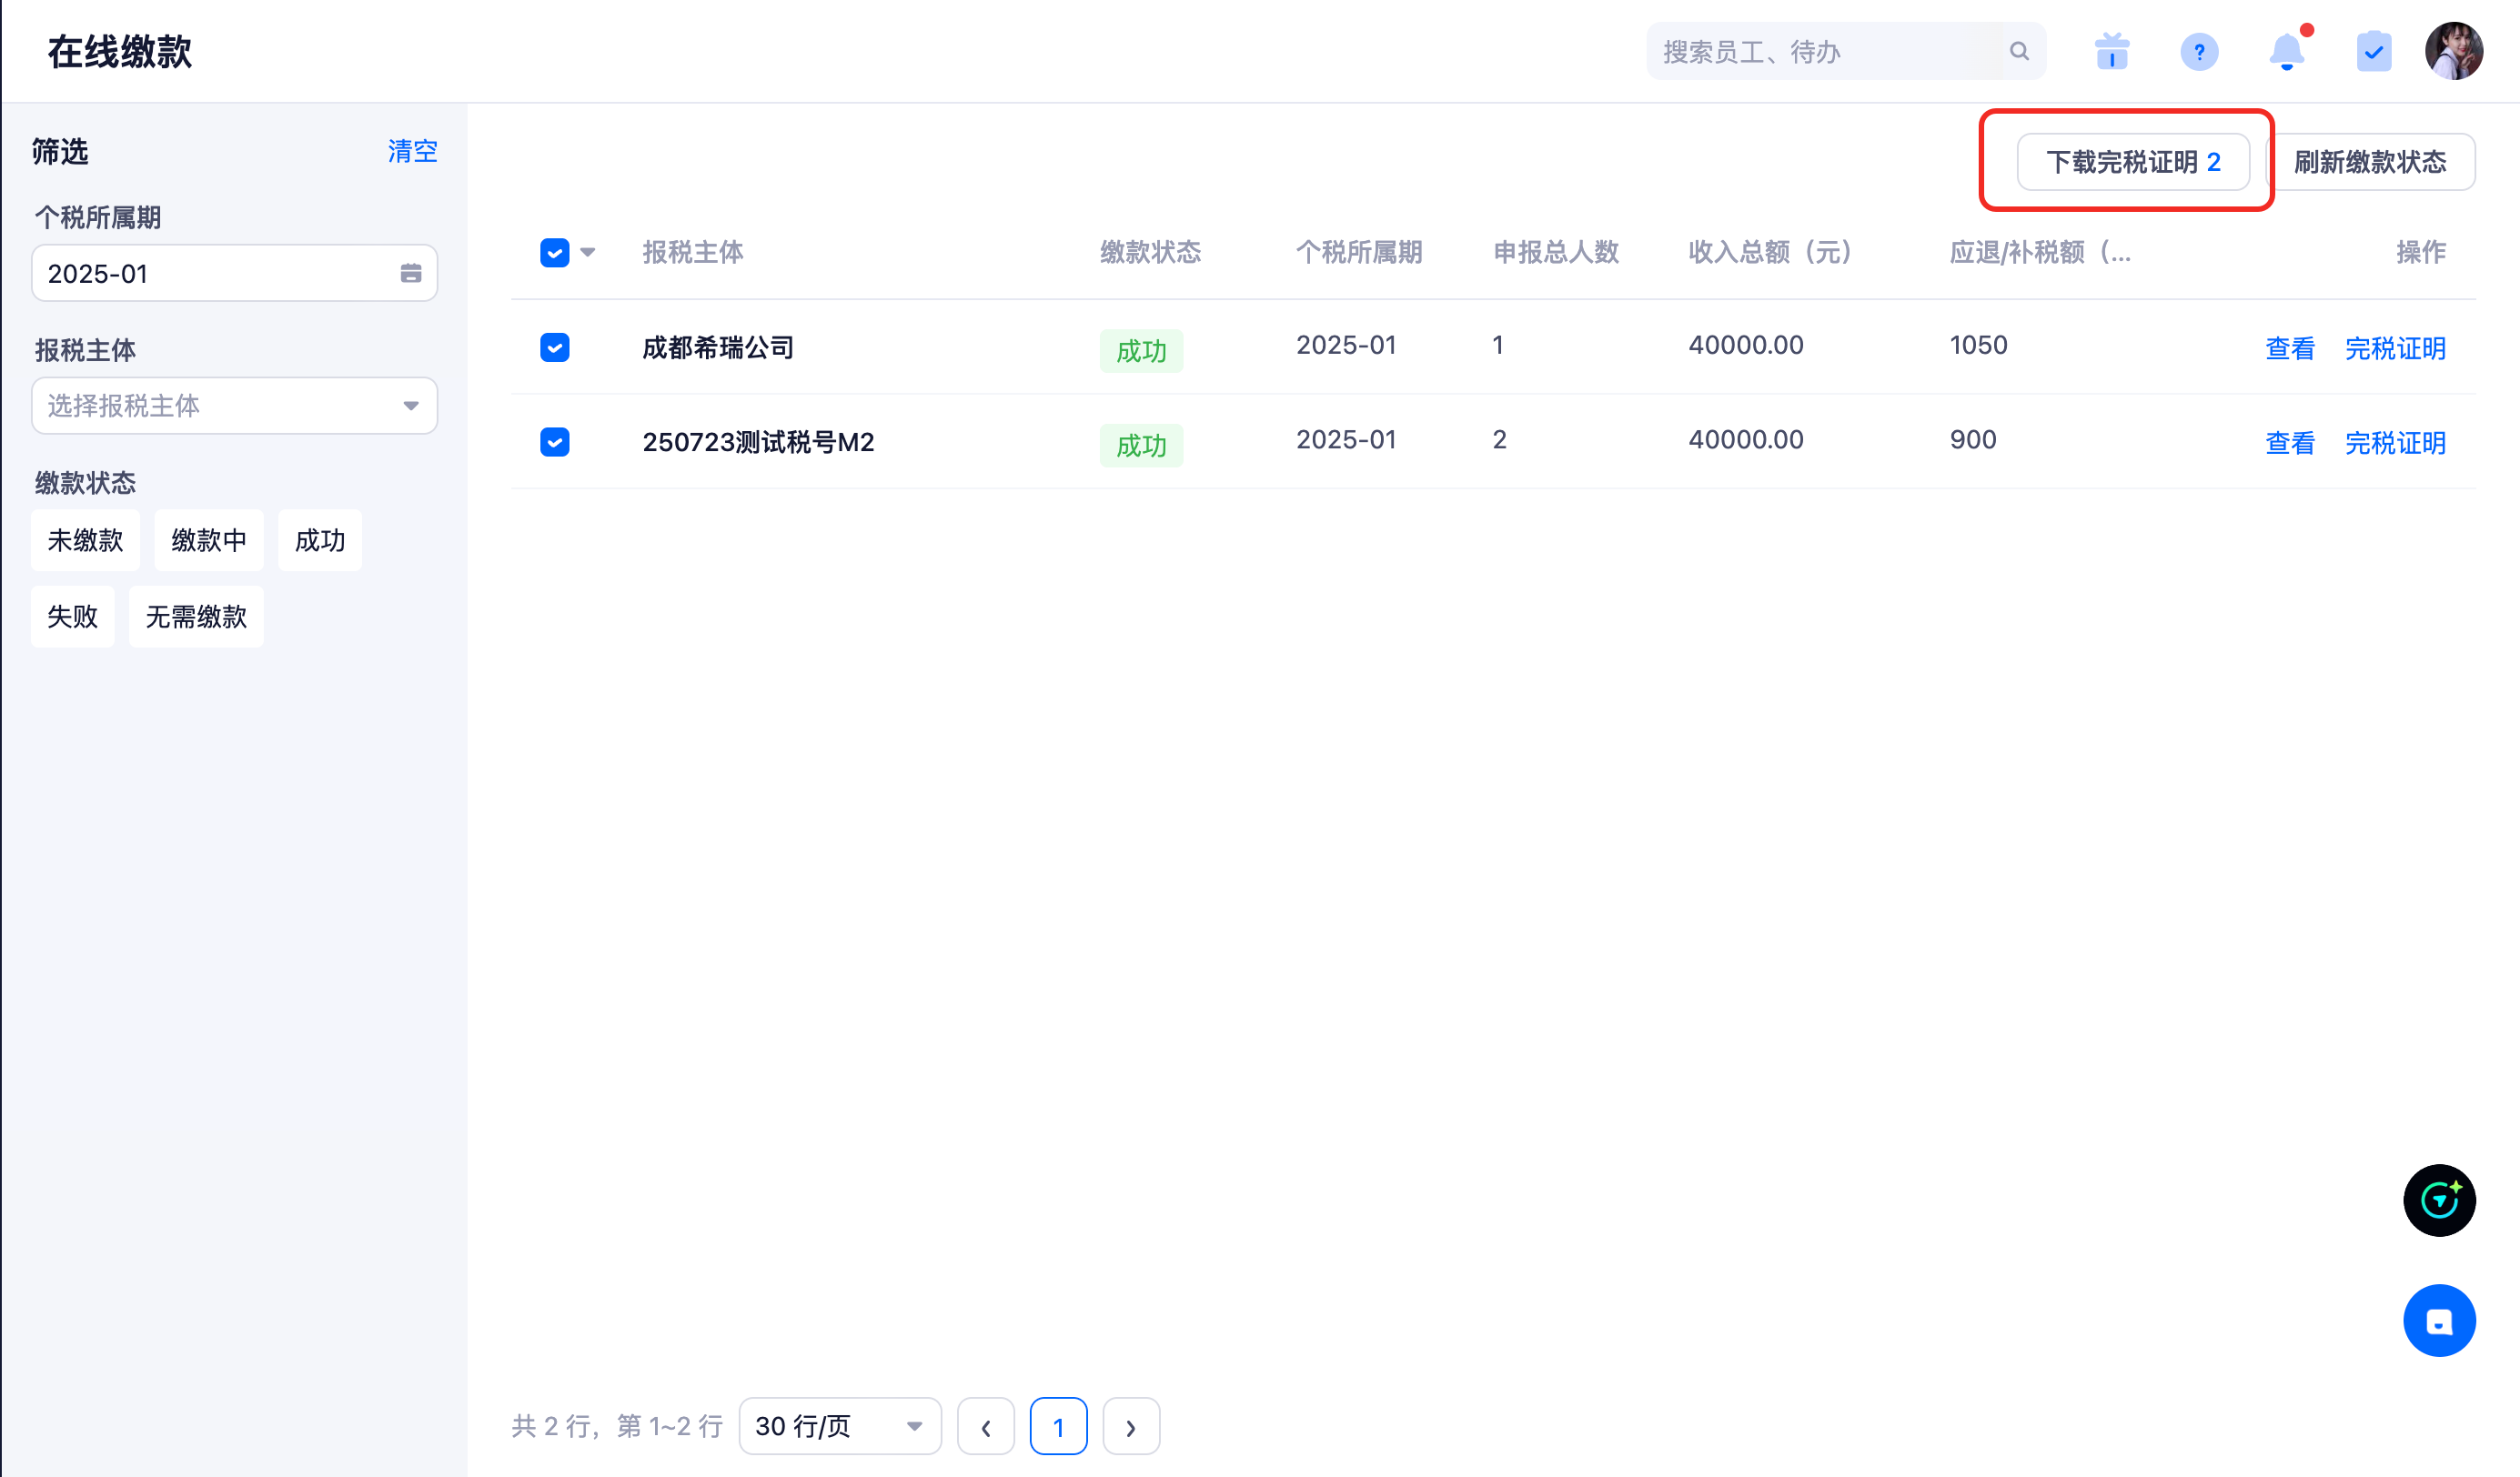
Task: Click the search magnifier icon
Action: (2019, 51)
